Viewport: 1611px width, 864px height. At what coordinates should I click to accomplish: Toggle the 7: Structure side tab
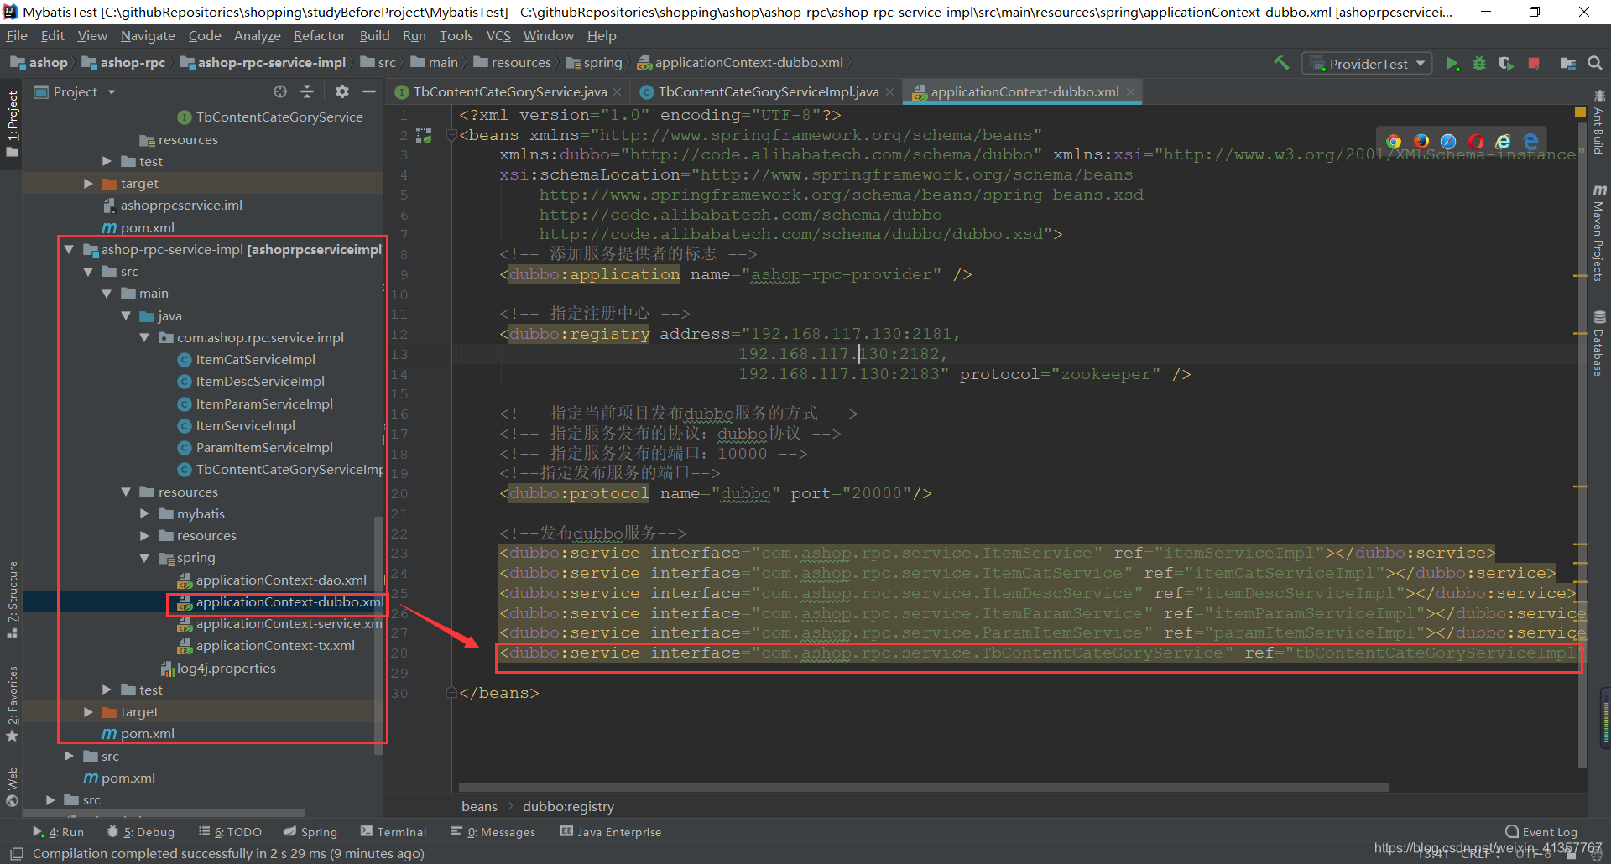[x=12, y=599]
